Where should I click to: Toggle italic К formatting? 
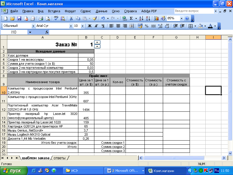pyautogui.click(x=96, y=26)
